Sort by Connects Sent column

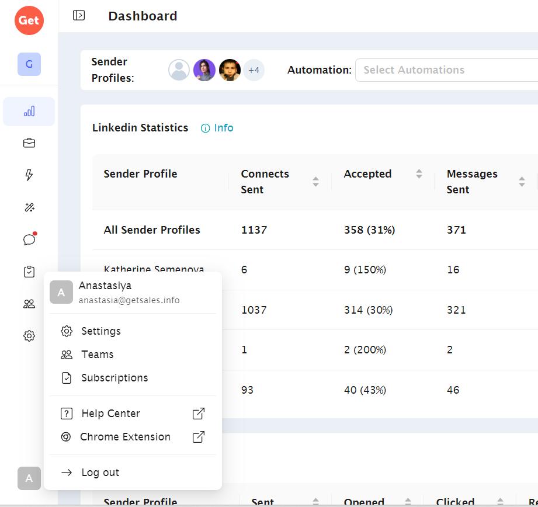coord(315,182)
